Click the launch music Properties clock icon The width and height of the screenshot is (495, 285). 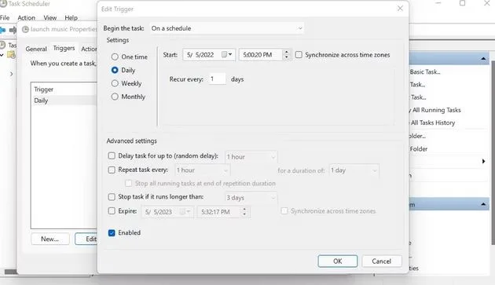click(x=25, y=29)
